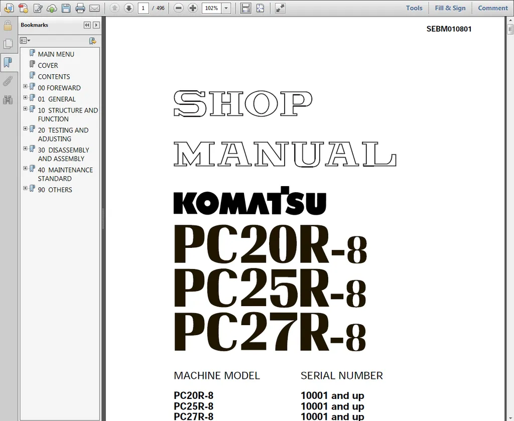The image size is (514, 421).
Task: Zoom out with the minus button
Action: (179, 8)
